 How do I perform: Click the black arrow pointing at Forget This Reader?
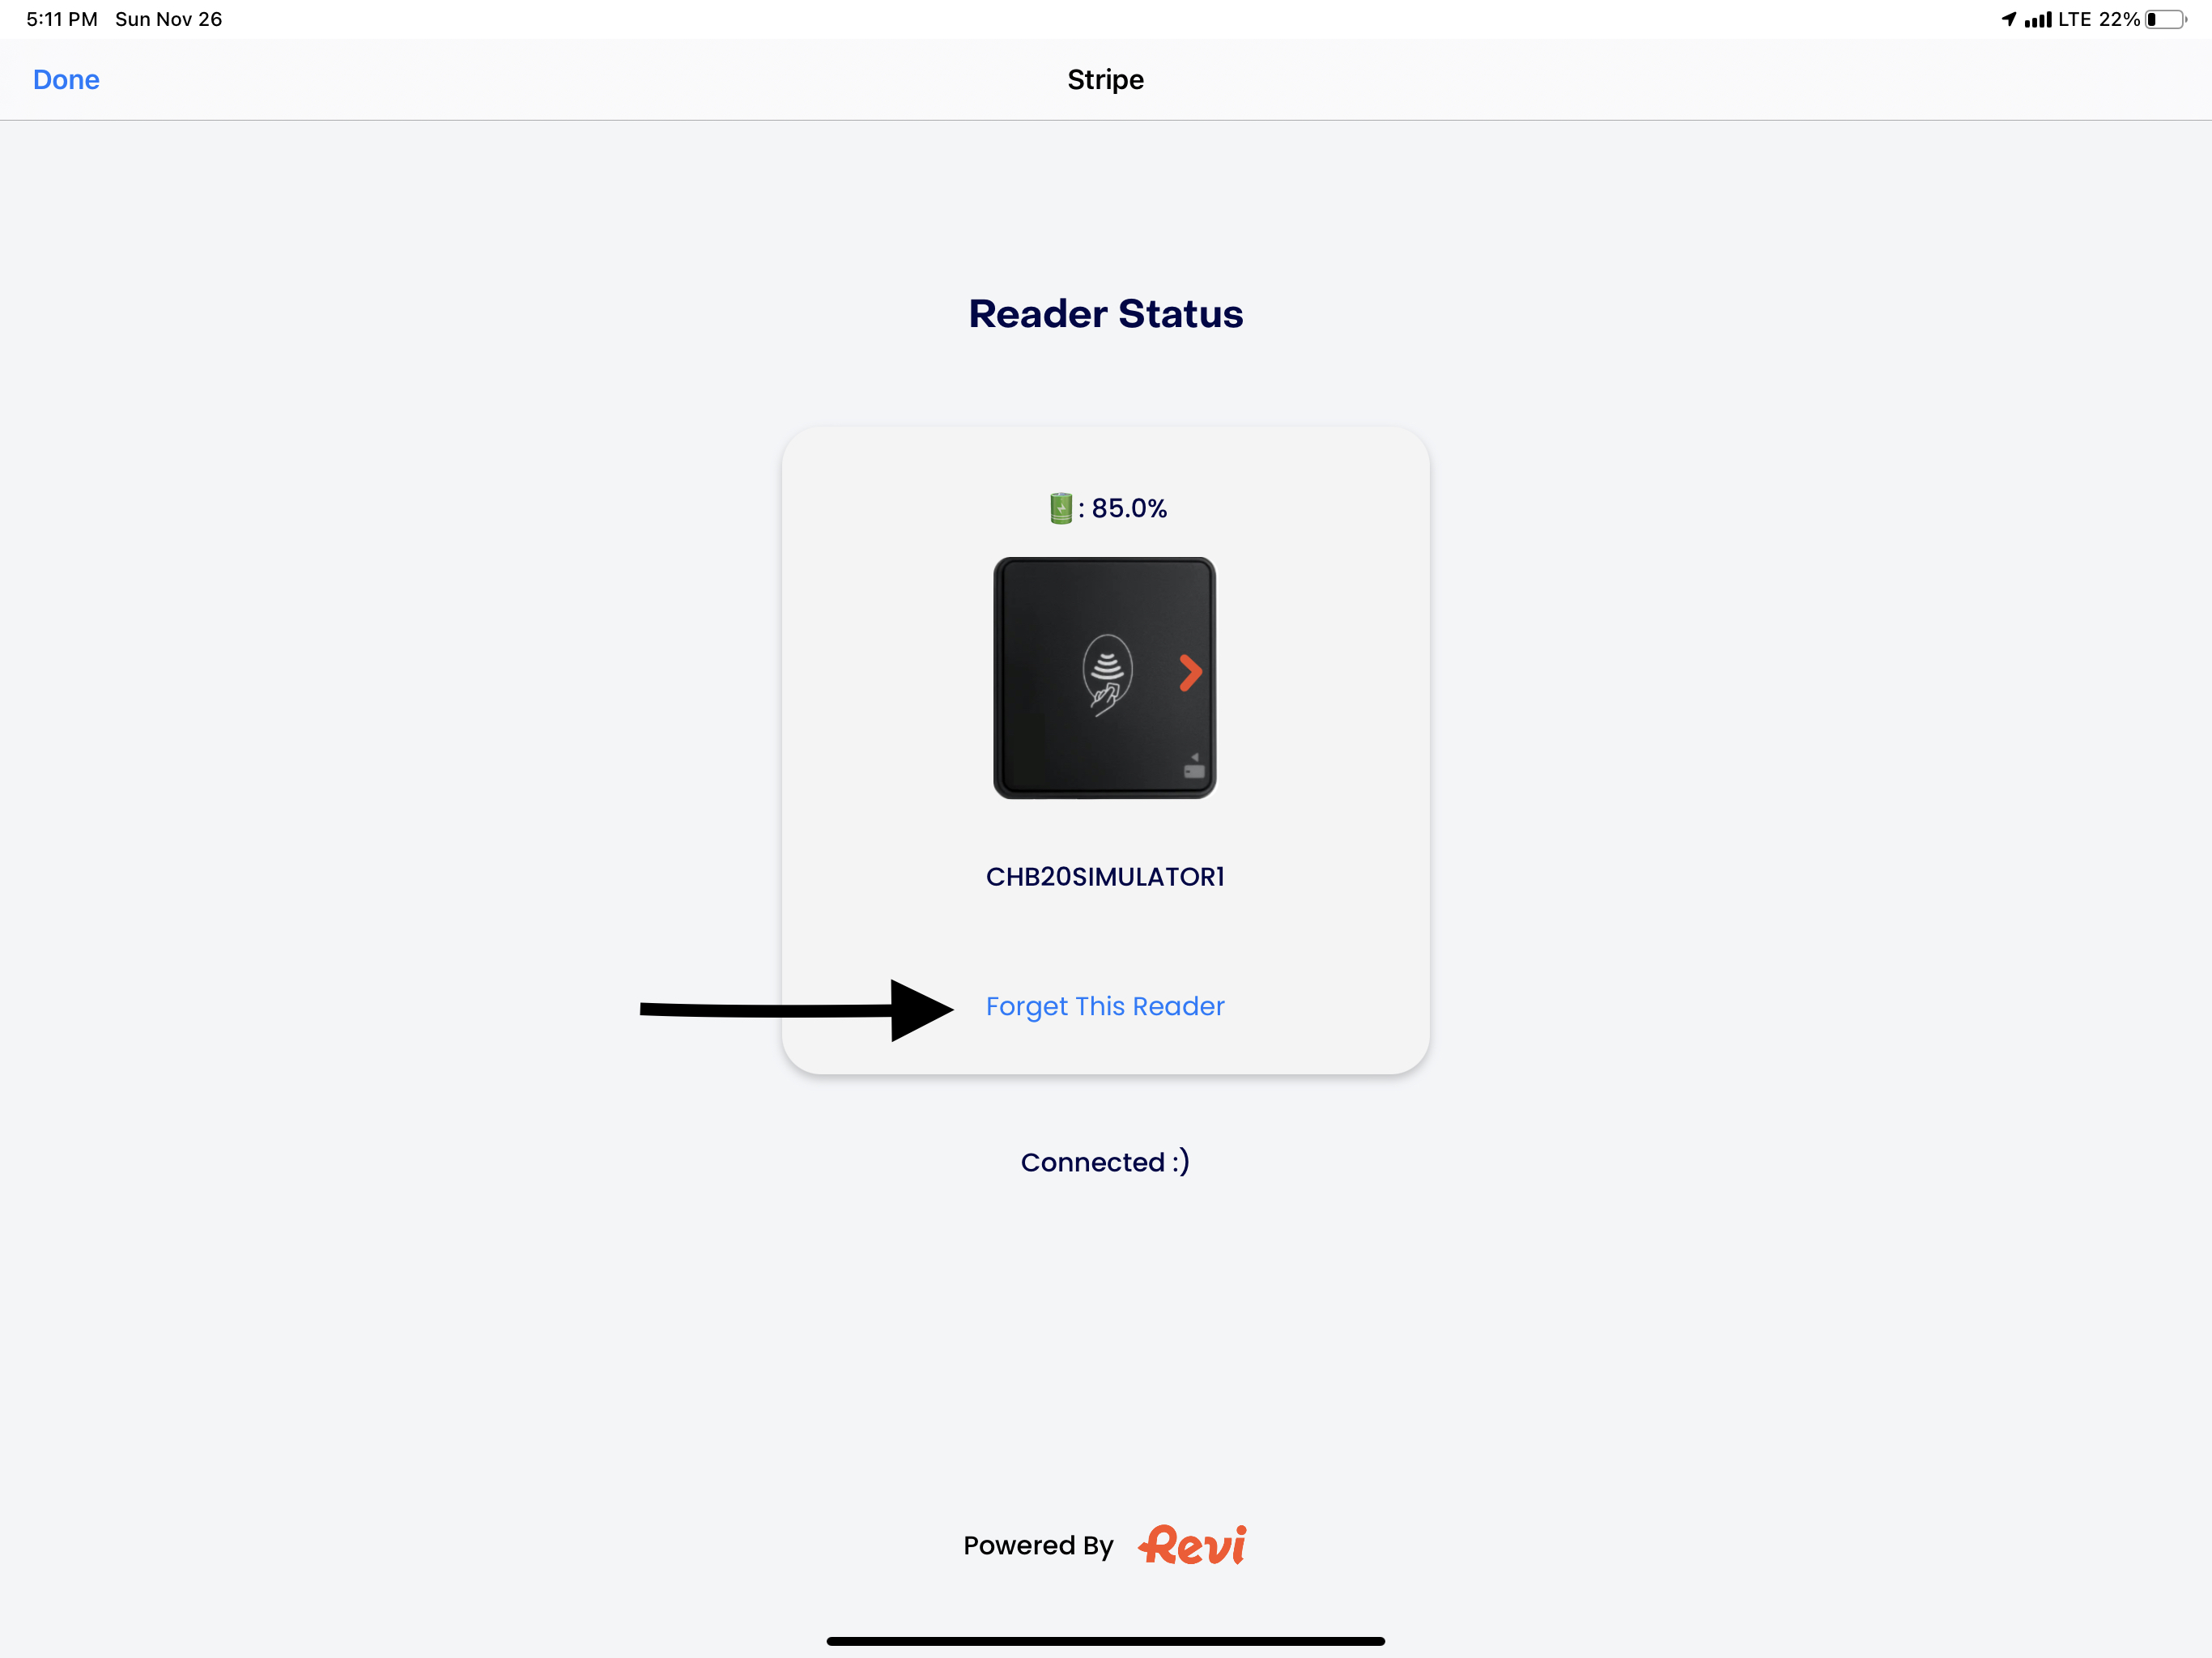(x=790, y=1009)
